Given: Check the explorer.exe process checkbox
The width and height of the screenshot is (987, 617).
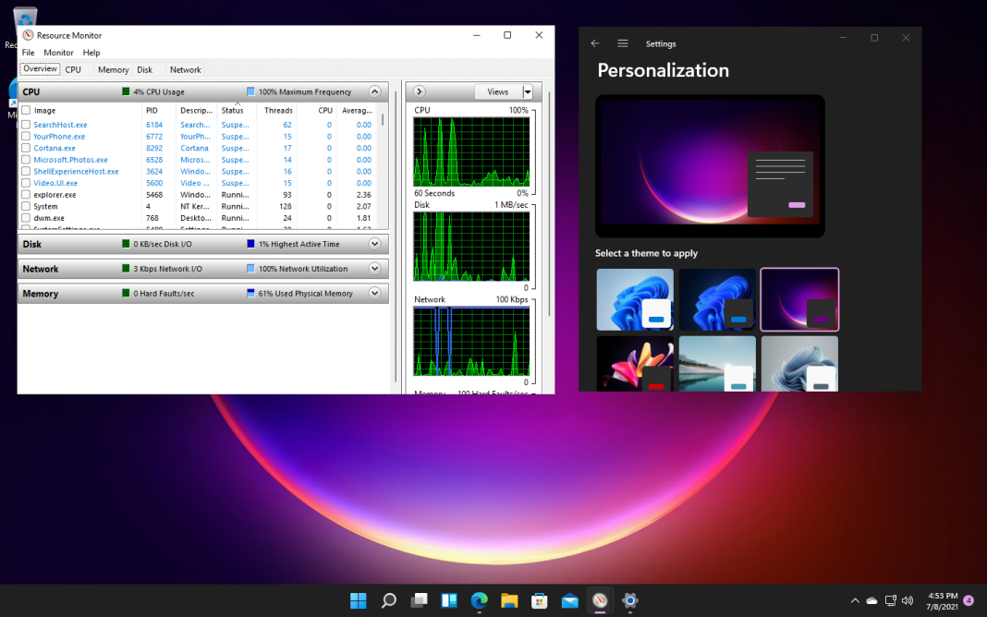Looking at the screenshot, I should click(x=25, y=194).
